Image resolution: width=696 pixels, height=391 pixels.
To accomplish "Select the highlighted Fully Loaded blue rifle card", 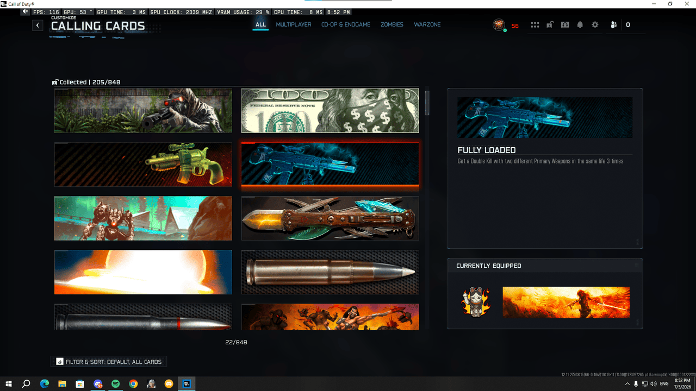I will tap(330, 165).
